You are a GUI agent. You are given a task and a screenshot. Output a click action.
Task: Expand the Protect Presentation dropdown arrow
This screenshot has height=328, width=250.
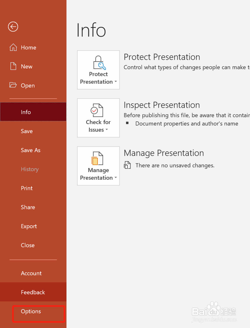coord(116,82)
